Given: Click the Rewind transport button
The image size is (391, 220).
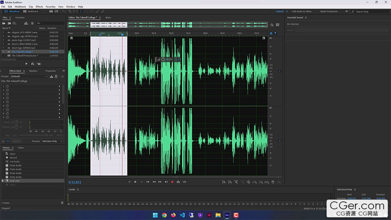Looking at the screenshot, I should click(x=154, y=182).
